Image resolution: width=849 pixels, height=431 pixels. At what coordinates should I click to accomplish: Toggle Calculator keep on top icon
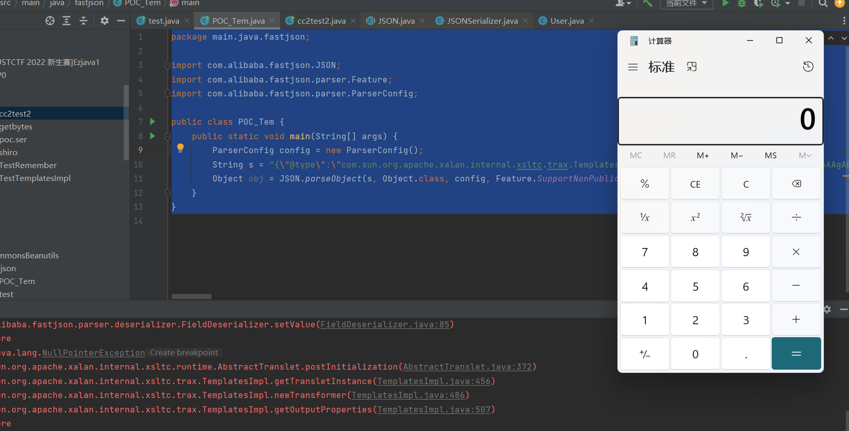(x=692, y=67)
